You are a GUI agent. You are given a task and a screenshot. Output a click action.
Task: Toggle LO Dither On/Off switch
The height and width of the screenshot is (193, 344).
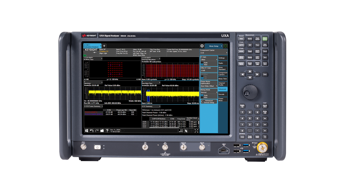[x=202, y=77]
